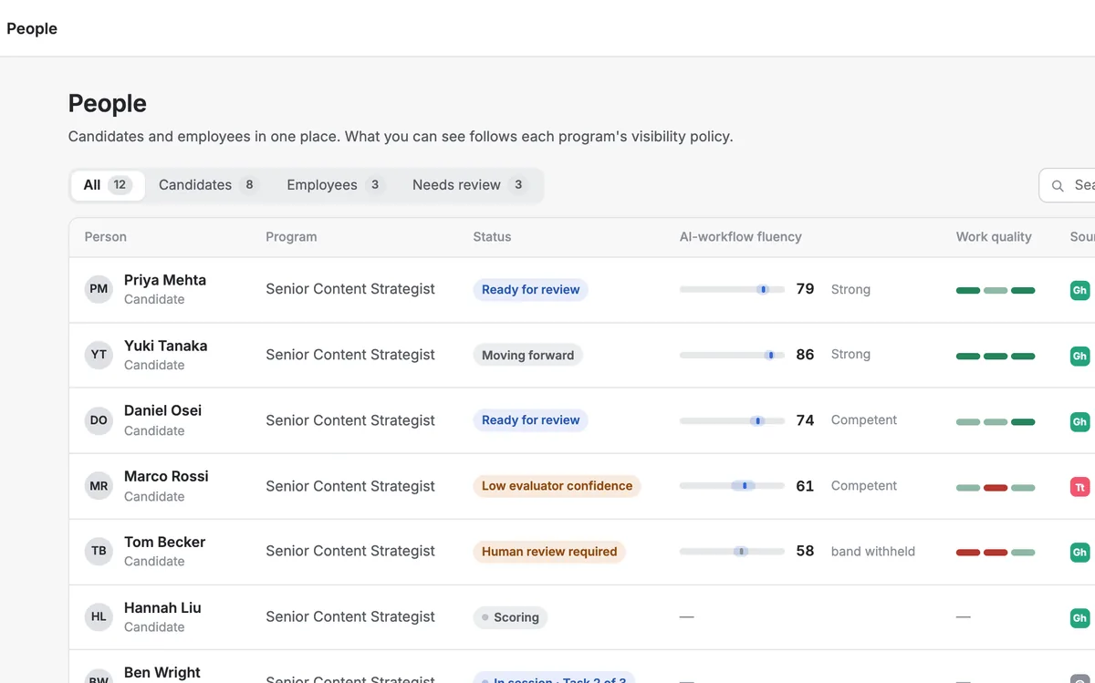
Task: Open the Candidates tab
Action: [x=208, y=185]
